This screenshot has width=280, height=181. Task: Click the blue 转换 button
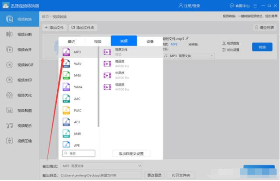[262, 47]
